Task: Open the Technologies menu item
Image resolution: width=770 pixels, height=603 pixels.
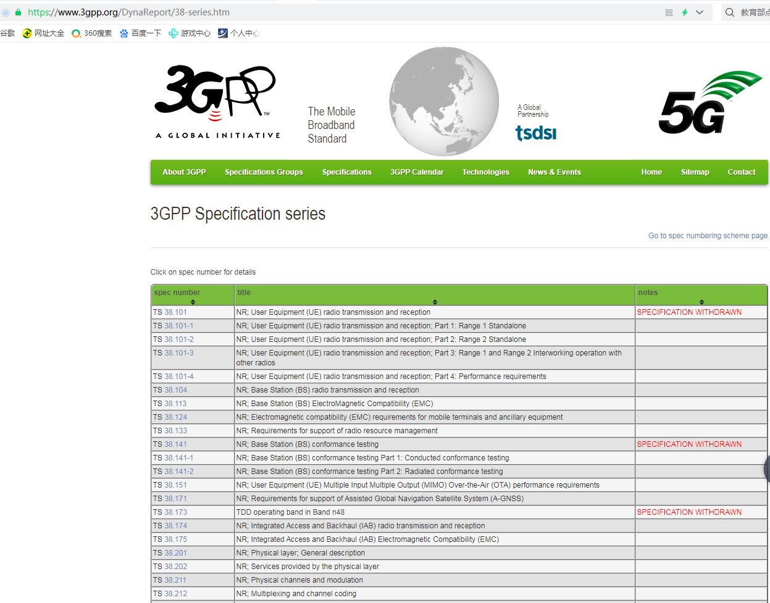Action: click(x=485, y=172)
